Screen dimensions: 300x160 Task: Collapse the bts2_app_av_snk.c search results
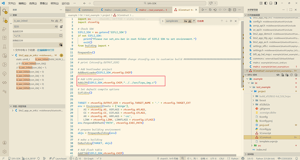(x=13, y=55)
